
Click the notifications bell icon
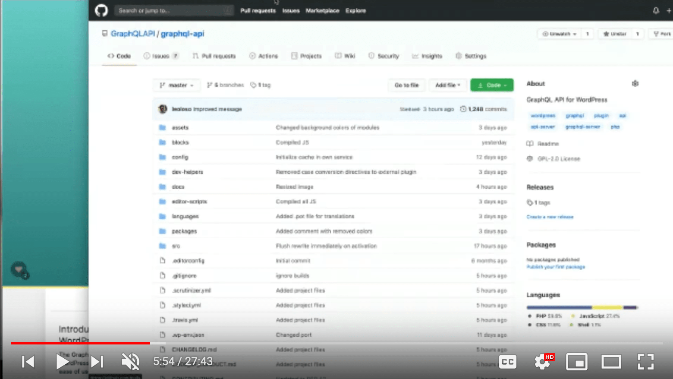[656, 11]
